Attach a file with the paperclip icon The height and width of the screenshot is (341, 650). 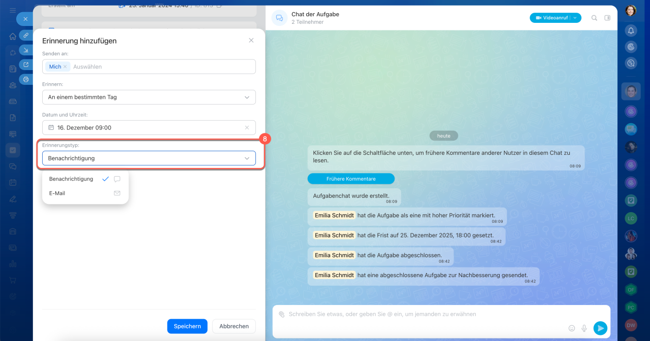[x=282, y=314]
